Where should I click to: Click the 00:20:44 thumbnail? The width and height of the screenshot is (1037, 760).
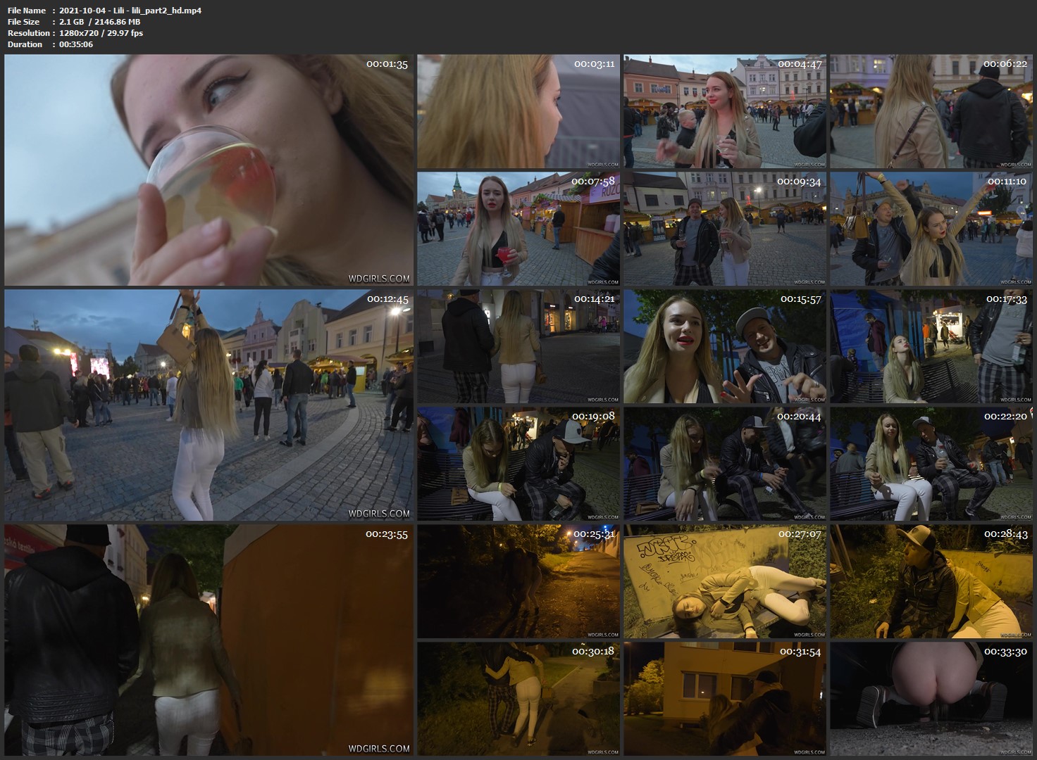click(724, 463)
